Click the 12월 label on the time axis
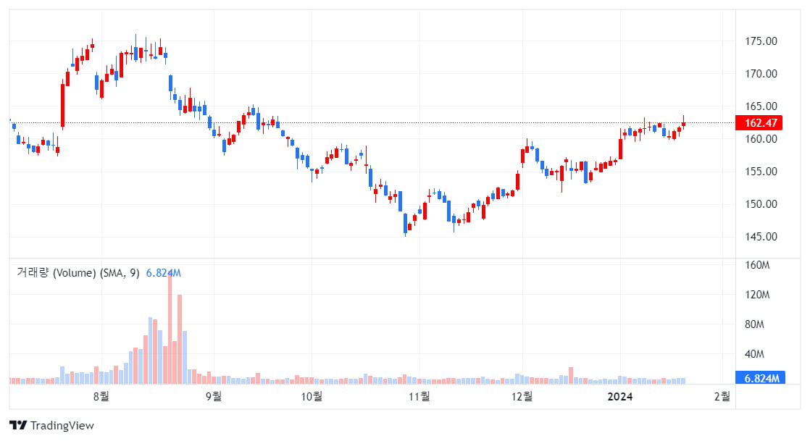 click(x=522, y=396)
